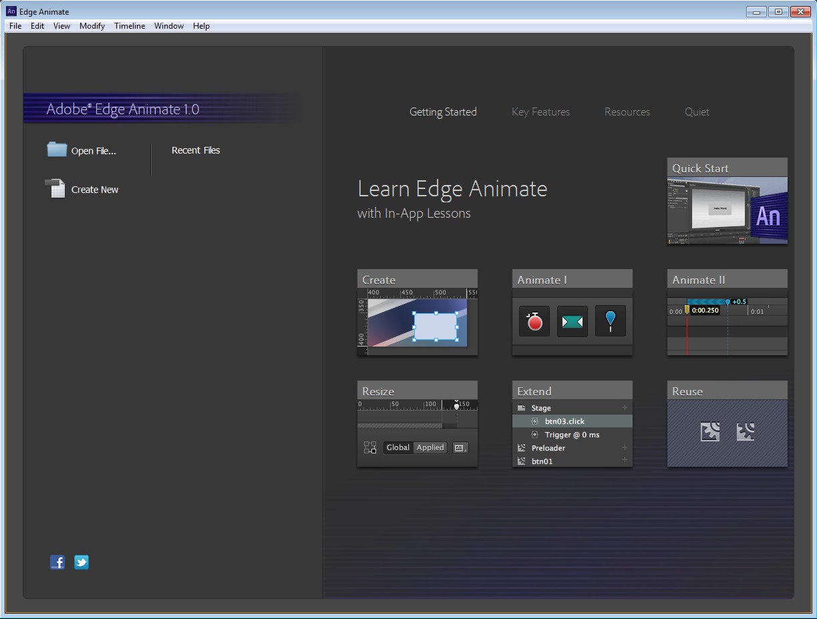Click the teal auto-transition icon
The image size is (817, 619).
click(572, 322)
